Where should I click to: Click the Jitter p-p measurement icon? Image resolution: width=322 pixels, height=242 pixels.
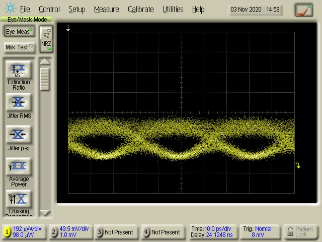(19, 135)
